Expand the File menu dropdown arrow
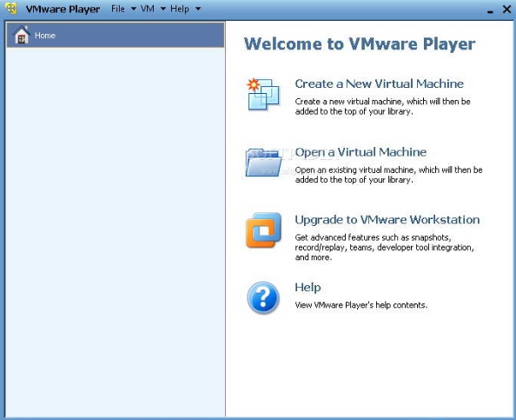The width and height of the screenshot is (516, 420). (x=133, y=9)
